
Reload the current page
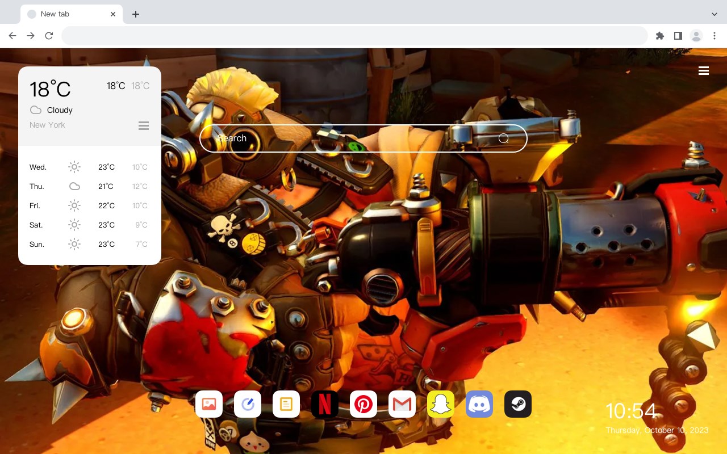pyautogui.click(x=49, y=36)
